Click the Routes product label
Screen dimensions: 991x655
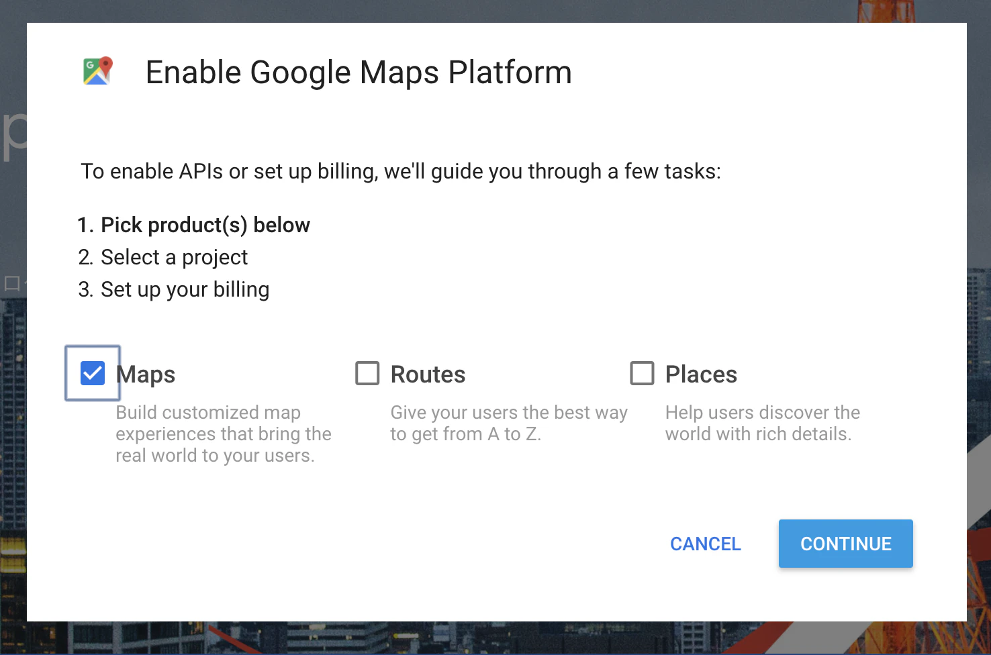tap(428, 374)
